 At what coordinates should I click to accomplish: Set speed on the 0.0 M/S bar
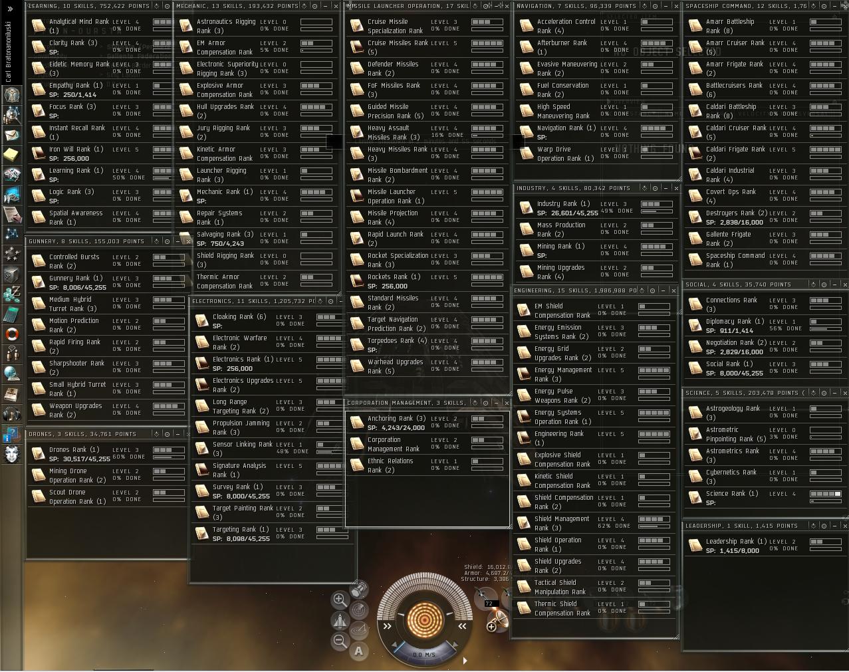click(x=425, y=654)
